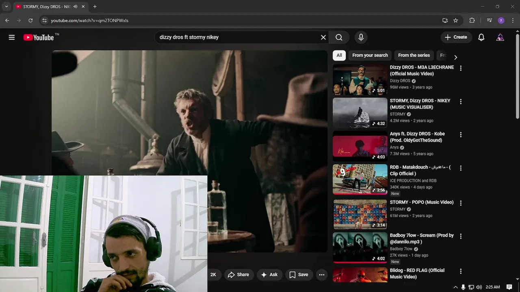Open site information icon in address bar

point(44,20)
